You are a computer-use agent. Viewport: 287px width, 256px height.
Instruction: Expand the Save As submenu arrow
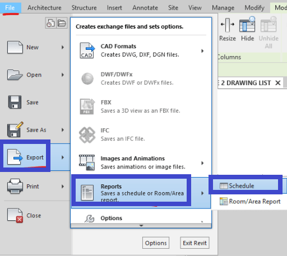click(63, 130)
